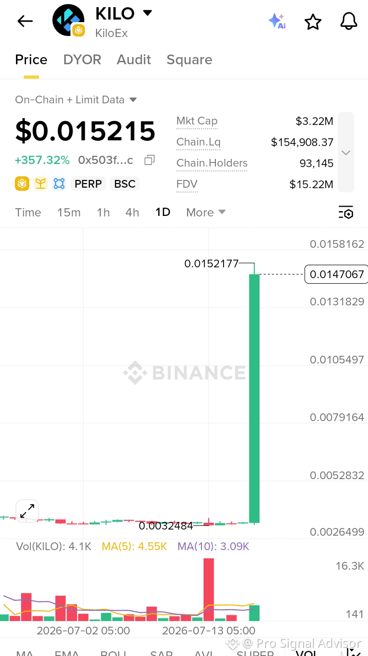Click the yellow BNB chain badge icon
The image size is (368, 656).
[x=22, y=184]
